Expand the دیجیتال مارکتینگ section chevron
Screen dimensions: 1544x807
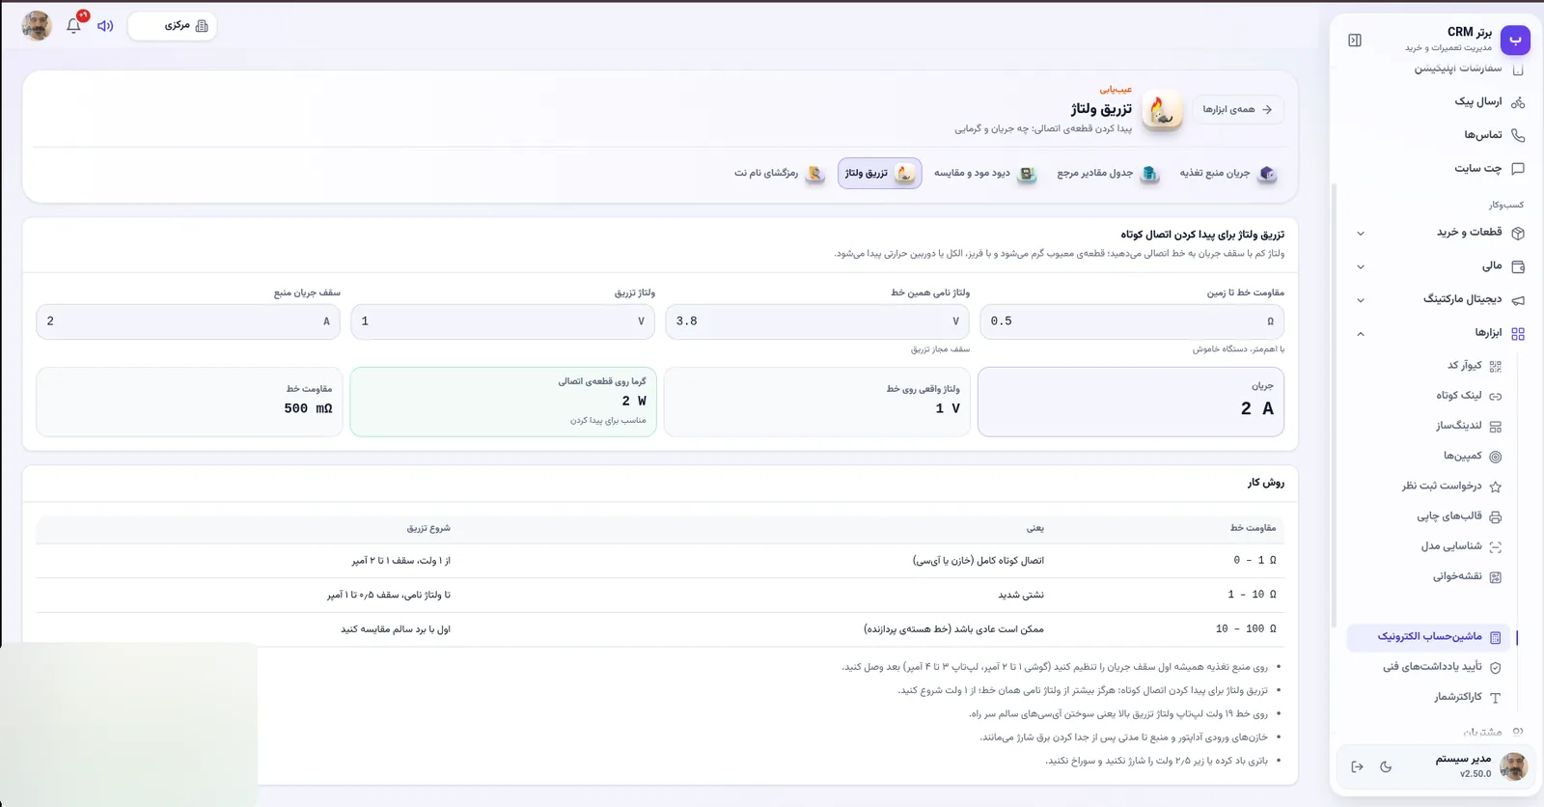[x=1361, y=300]
